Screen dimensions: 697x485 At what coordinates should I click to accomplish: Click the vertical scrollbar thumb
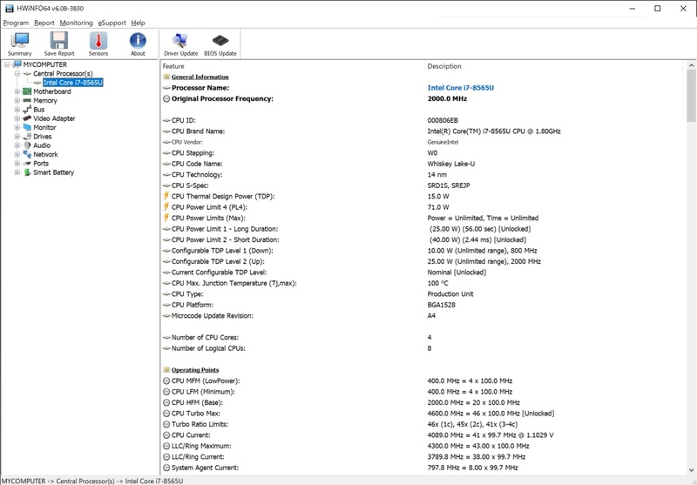pyautogui.click(x=691, y=96)
